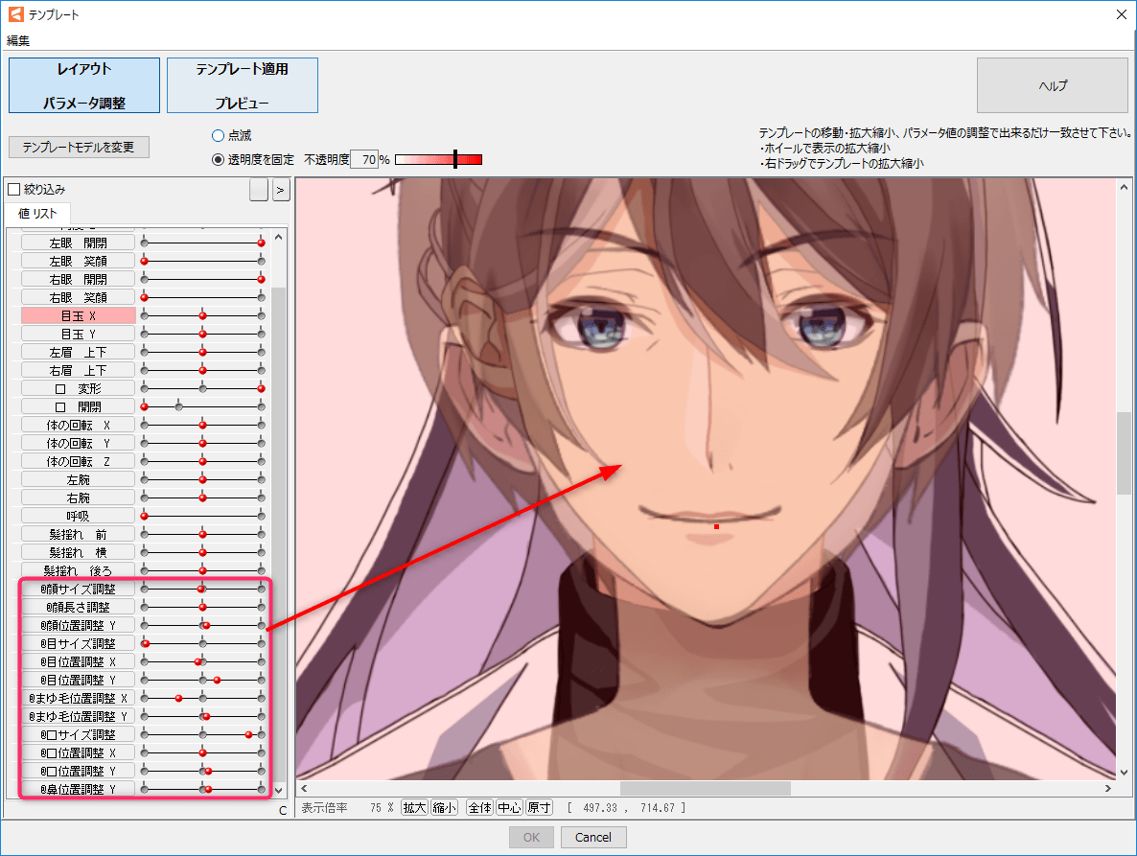Image resolution: width=1137 pixels, height=856 pixels.
Task: Click the blank square button beside the > button
Action: click(x=258, y=190)
